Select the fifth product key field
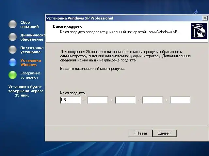Viewport: 209px width, 156px height. tap(180, 100)
